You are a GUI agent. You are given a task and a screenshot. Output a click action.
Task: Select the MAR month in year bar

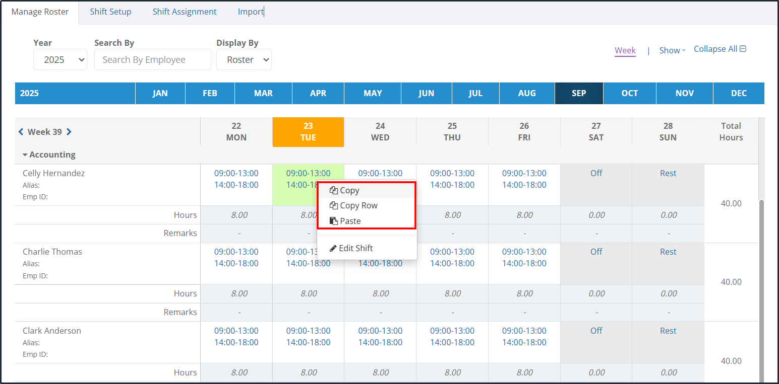[263, 93]
